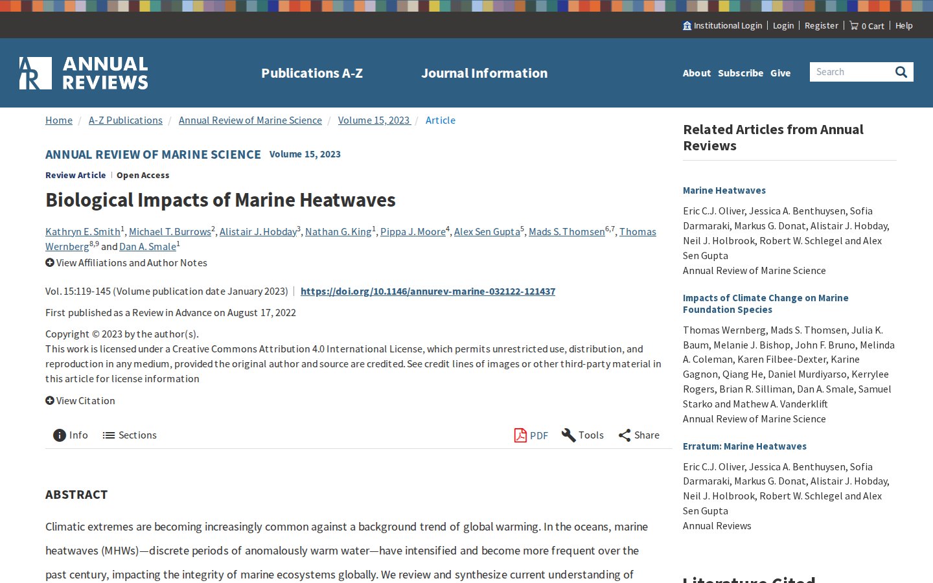933x583 pixels.
Task: Open author Alistair J. Hobday
Action: [258, 232]
